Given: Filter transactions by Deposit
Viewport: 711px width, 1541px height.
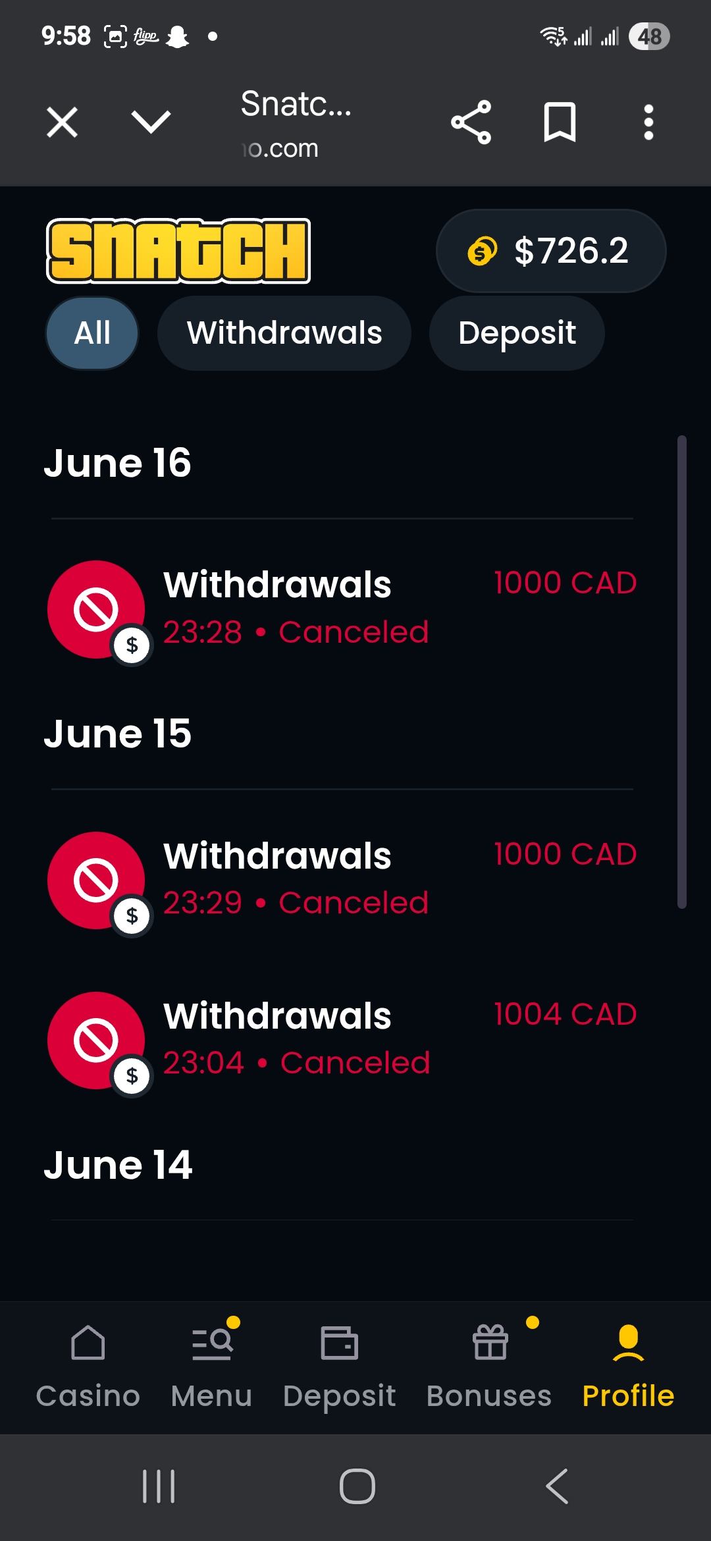Looking at the screenshot, I should pyautogui.click(x=517, y=333).
